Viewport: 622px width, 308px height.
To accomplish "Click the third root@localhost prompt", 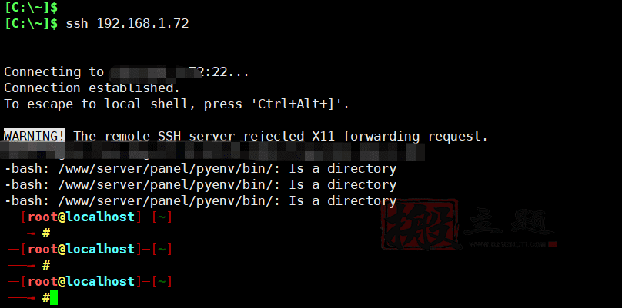I will (82, 281).
